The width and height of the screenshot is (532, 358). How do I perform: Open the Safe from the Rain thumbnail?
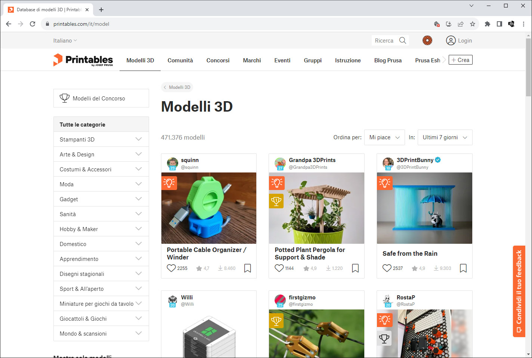point(424,208)
